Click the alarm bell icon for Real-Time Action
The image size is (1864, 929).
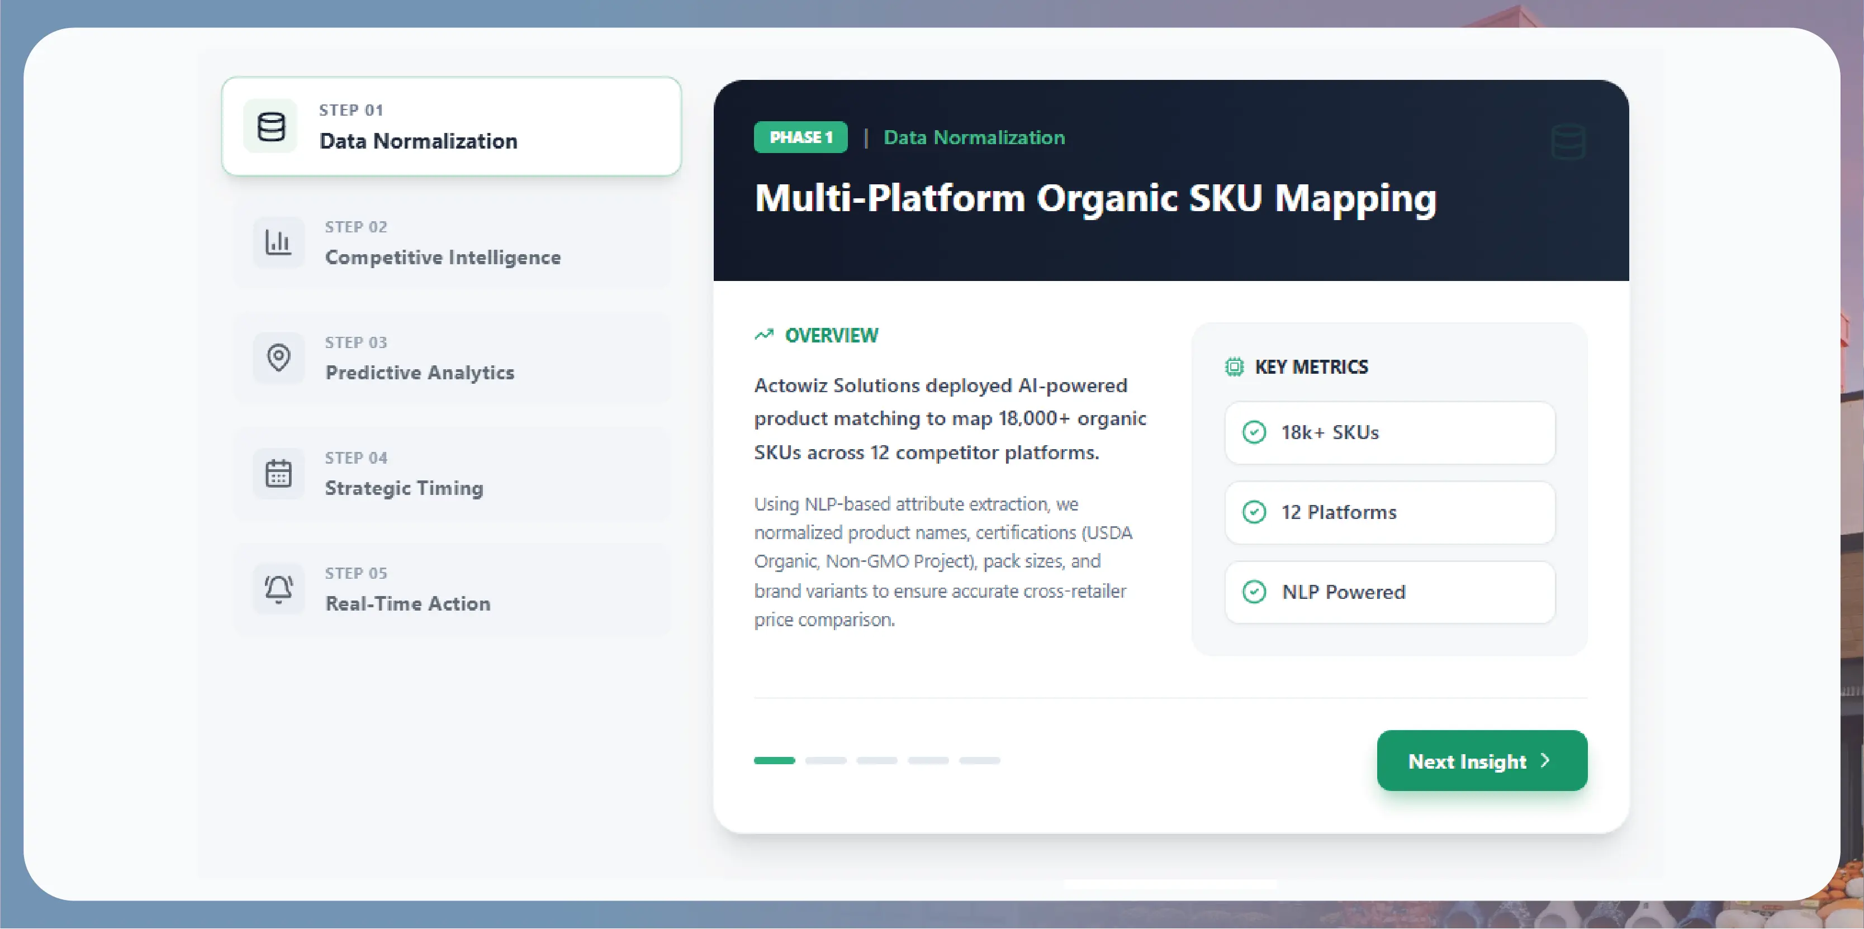278,588
